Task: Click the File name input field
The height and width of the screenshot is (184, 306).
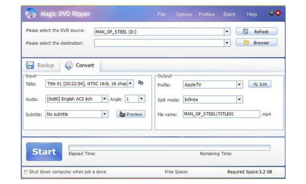Action: 221,114
